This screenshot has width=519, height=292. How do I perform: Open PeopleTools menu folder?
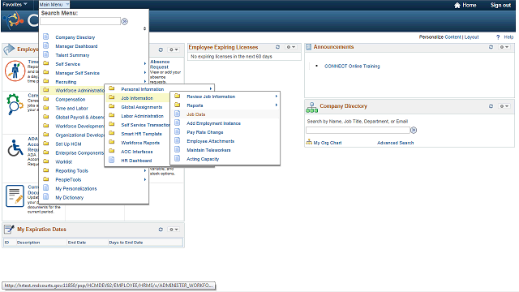pos(68,180)
